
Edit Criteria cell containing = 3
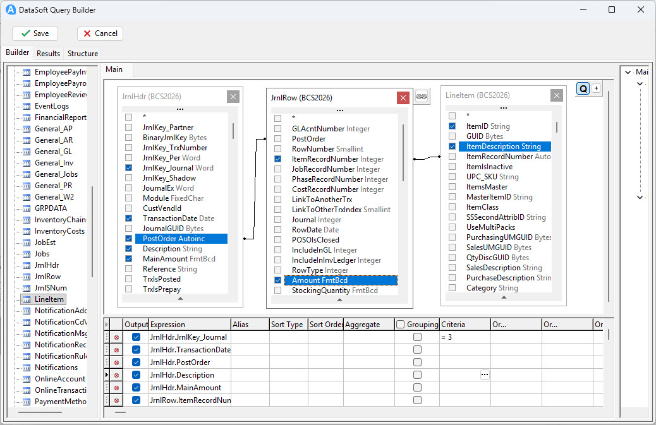coord(465,337)
